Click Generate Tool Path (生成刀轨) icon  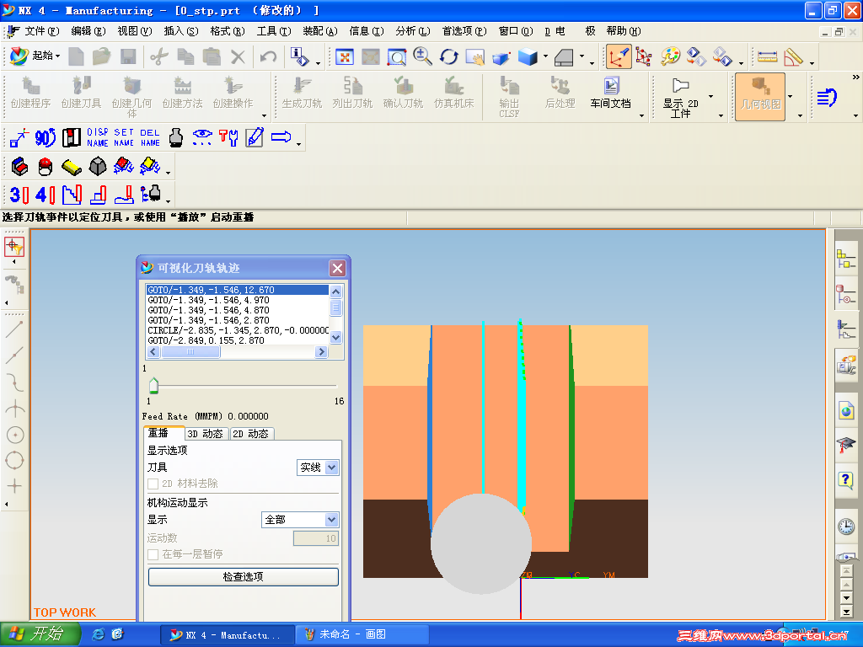pos(302,93)
